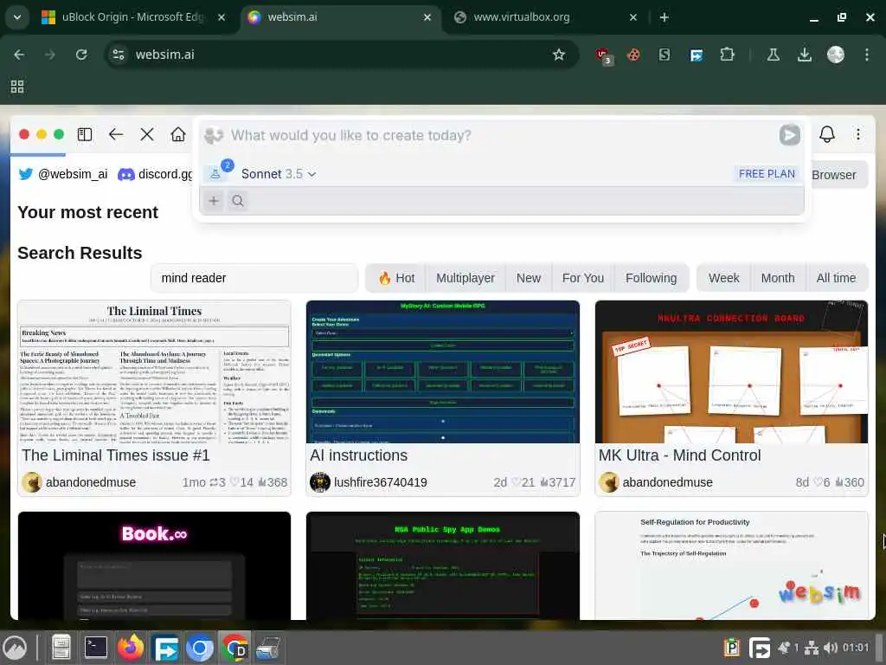Open a new browser tab
The image size is (886, 665).
[664, 17]
